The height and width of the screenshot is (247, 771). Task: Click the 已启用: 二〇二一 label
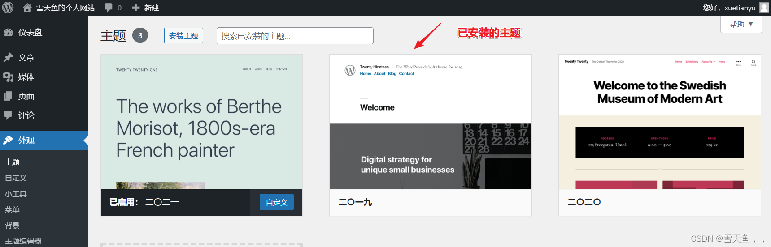click(x=144, y=202)
